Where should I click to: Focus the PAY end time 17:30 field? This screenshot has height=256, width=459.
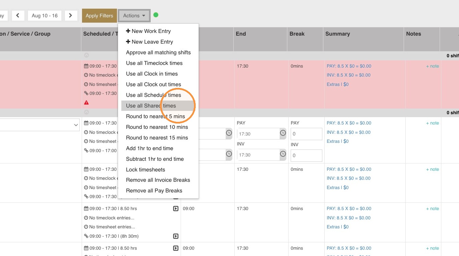[x=258, y=134]
